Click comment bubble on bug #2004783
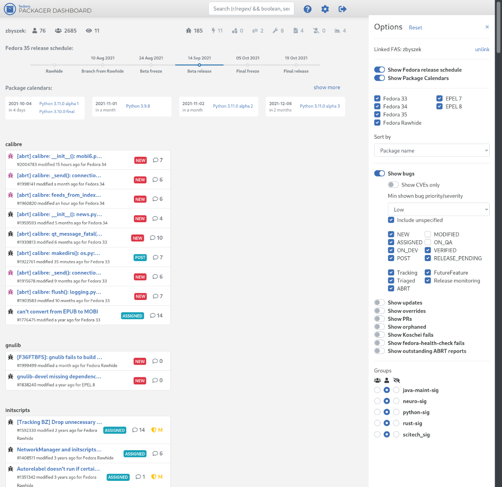This screenshot has height=487, width=502. point(156,160)
